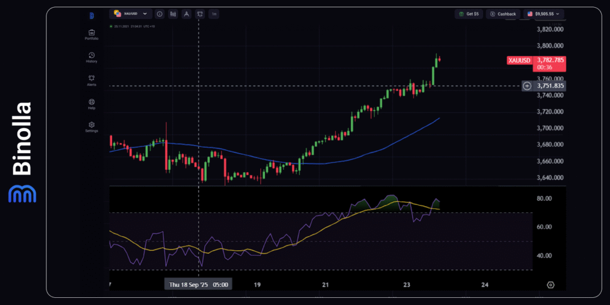The width and height of the screenshot is (610, 305).
Task: Open the Alerts bell icon
Action: [x=92, y=80]
